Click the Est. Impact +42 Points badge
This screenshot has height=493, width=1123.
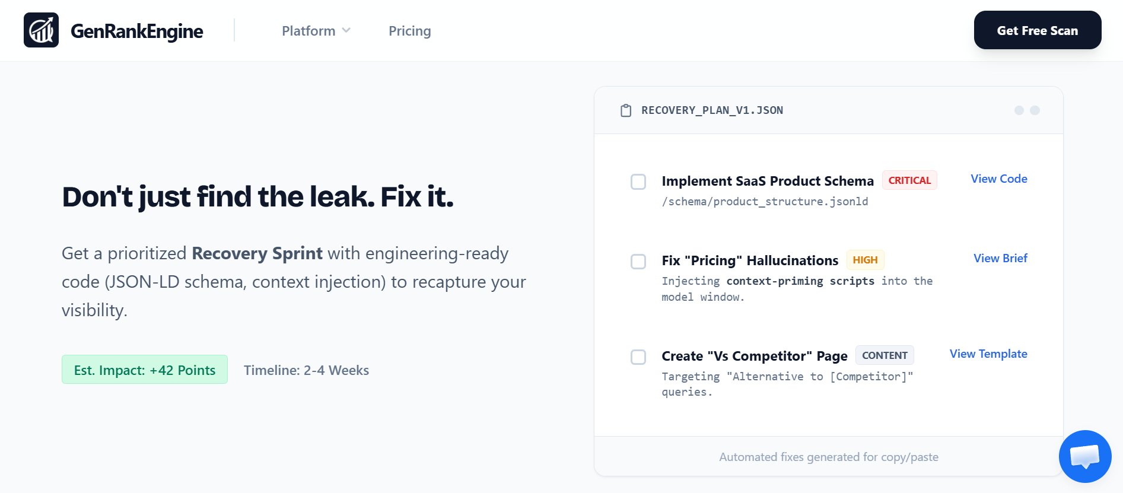click(x=144, y=369)
